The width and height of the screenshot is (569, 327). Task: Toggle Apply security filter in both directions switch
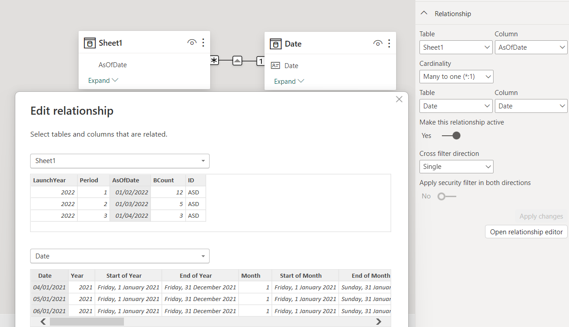447,196
